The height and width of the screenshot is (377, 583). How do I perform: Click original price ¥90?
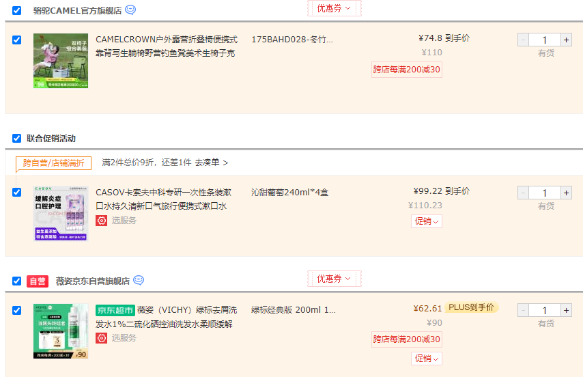click(434, 323)
